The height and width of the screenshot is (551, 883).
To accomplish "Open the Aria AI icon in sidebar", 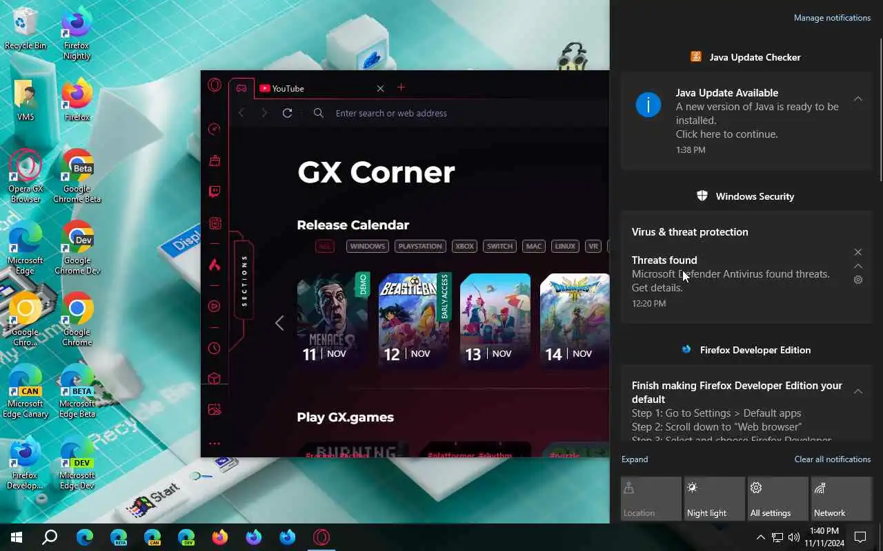I will coord(215,264).
